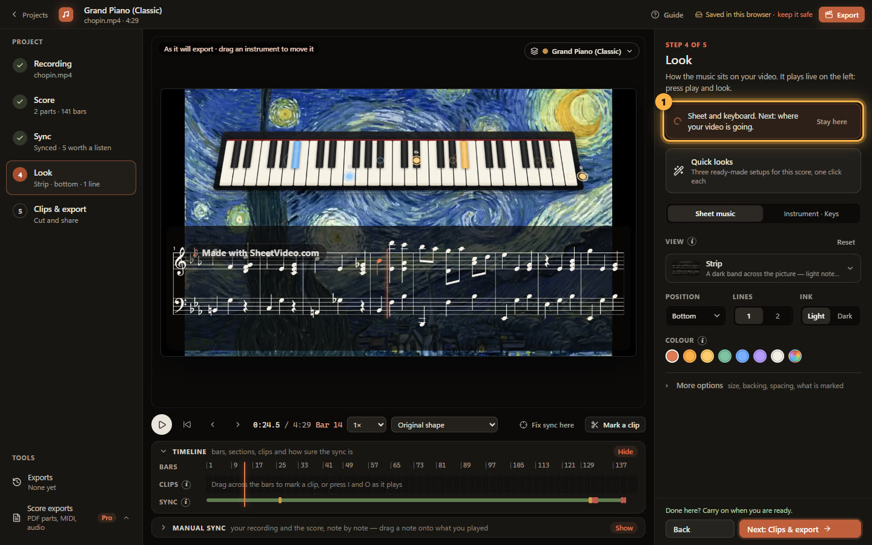The height and width of the screenshot is (545, 872).
Task: Expand More options section
Action: click(x=763, y=386)
